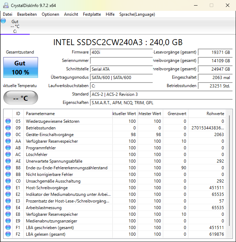The height and width of the screenshot is (242, 236).
Task: Open the Optionen menu
Action: [50, 14]
